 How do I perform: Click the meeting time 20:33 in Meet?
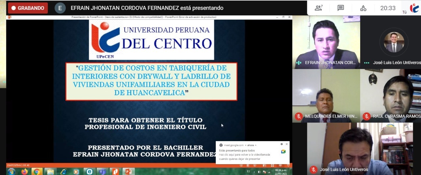[x=388, y=8]
